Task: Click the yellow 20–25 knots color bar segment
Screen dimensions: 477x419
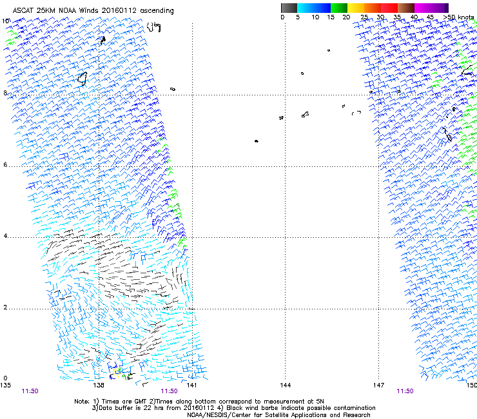Action: (x=356, y=8)
